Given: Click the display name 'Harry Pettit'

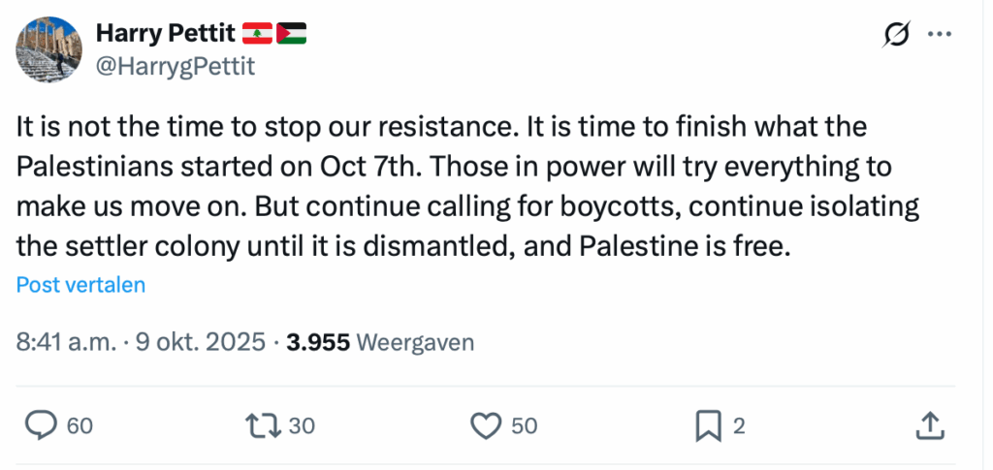Looking at the screenshot, I should [x=166, y=34].
